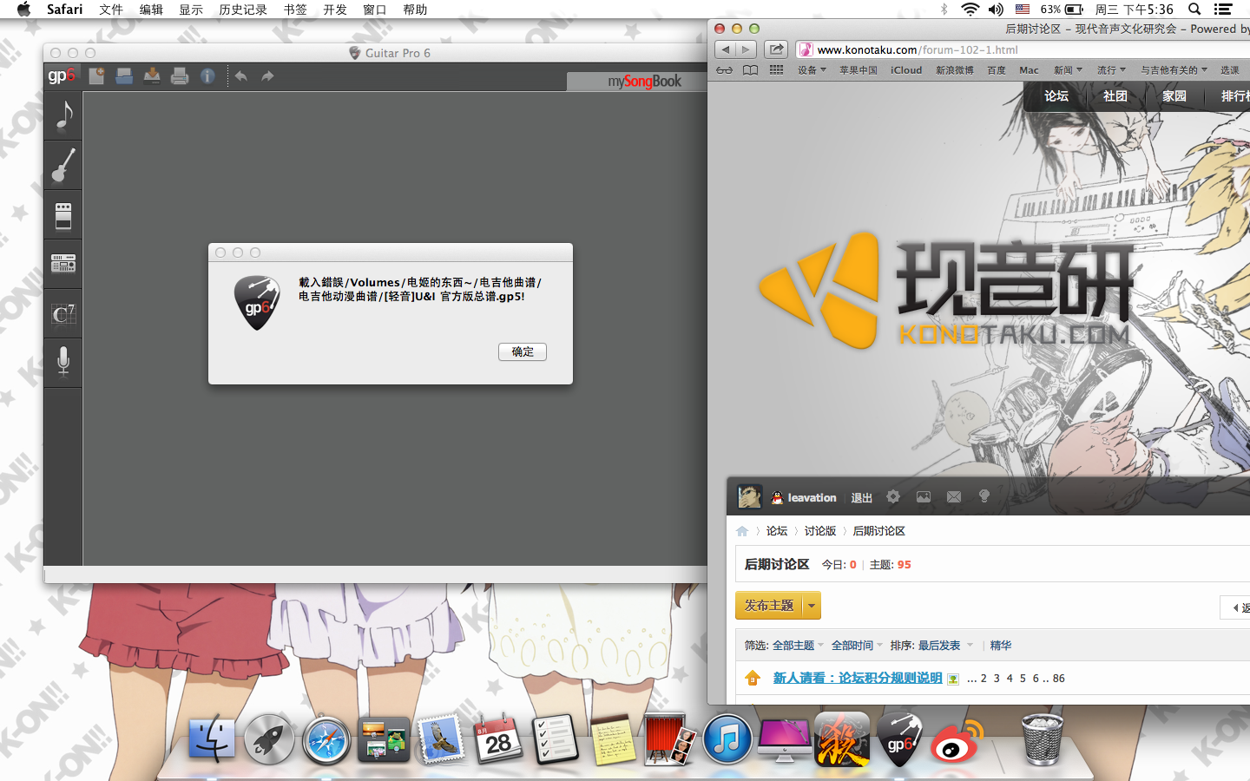
Task: Open the C7 chord panel in sidebar
Action: 63,313
